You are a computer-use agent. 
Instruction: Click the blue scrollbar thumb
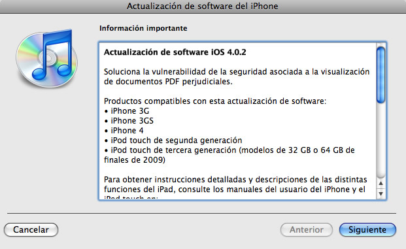[381, 75]
